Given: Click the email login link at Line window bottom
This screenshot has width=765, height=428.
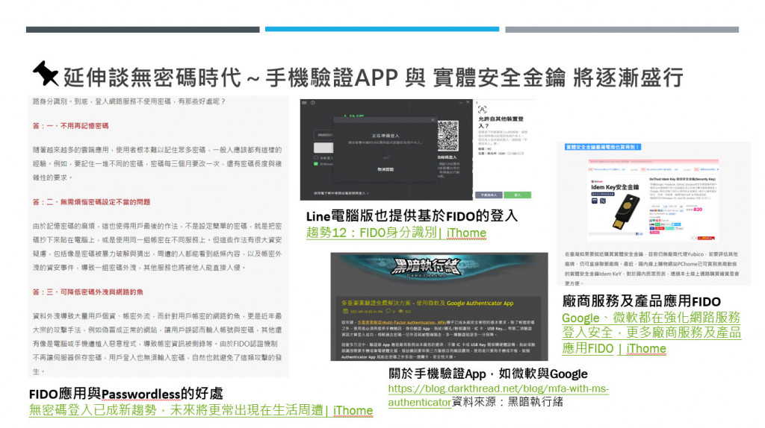Looking at the screenshot, I should (x=341, y=193).
